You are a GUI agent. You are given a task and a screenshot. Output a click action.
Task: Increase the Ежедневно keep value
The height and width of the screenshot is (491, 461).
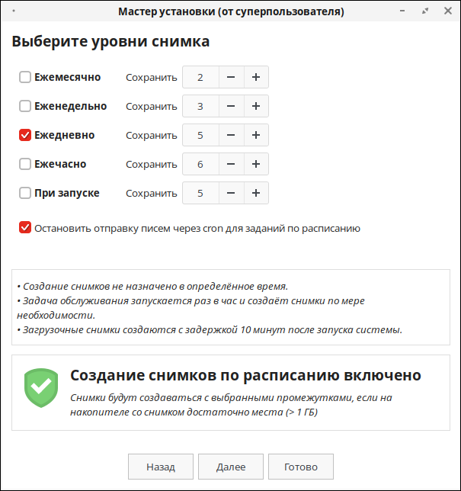[256, 135]
